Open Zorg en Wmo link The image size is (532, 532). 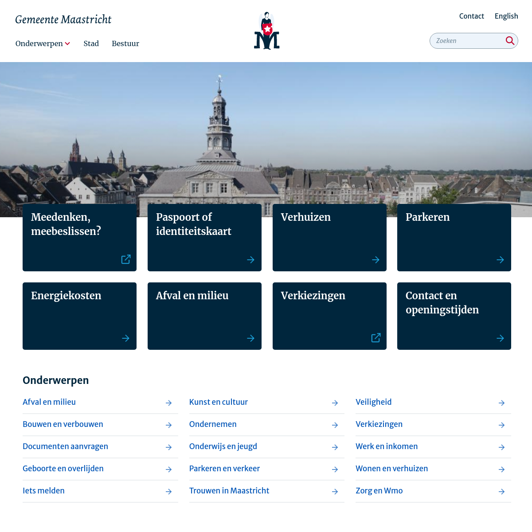(x=379, y=491)
